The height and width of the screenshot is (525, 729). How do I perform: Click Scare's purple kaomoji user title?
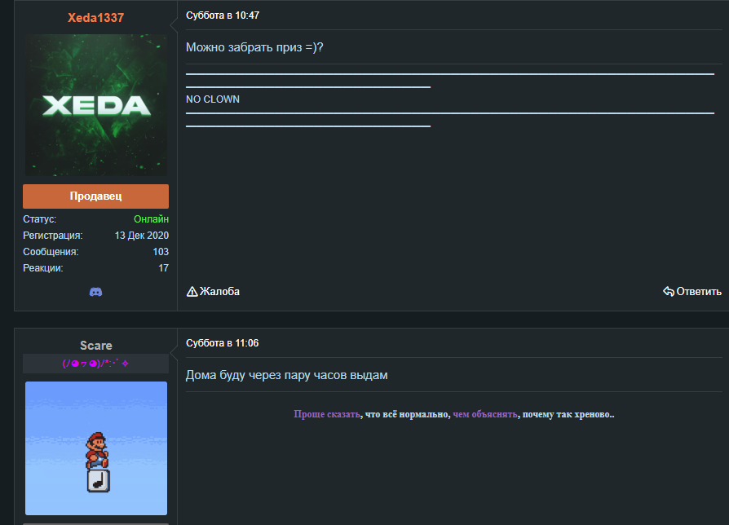[x=95, y=364]
